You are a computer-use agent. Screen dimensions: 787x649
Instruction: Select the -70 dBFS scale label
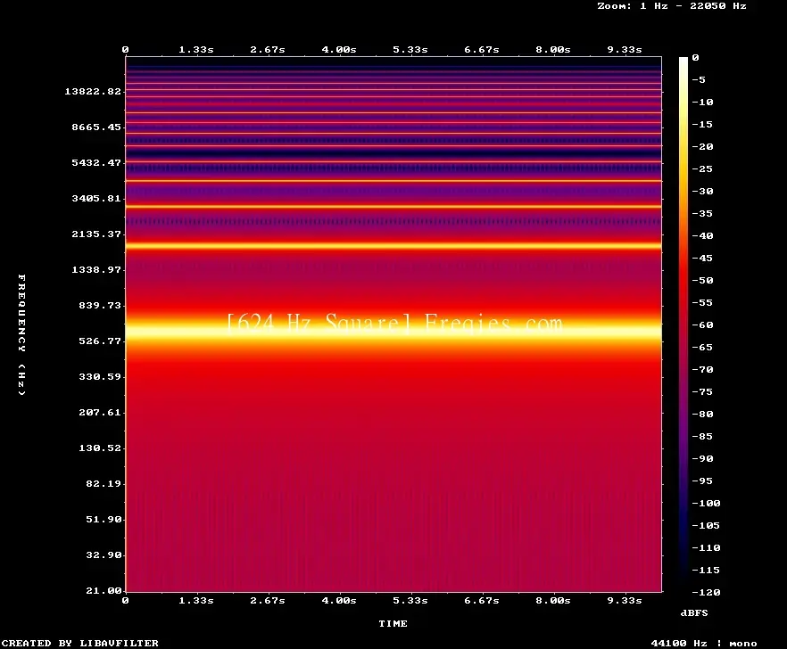tap(702, 370)
